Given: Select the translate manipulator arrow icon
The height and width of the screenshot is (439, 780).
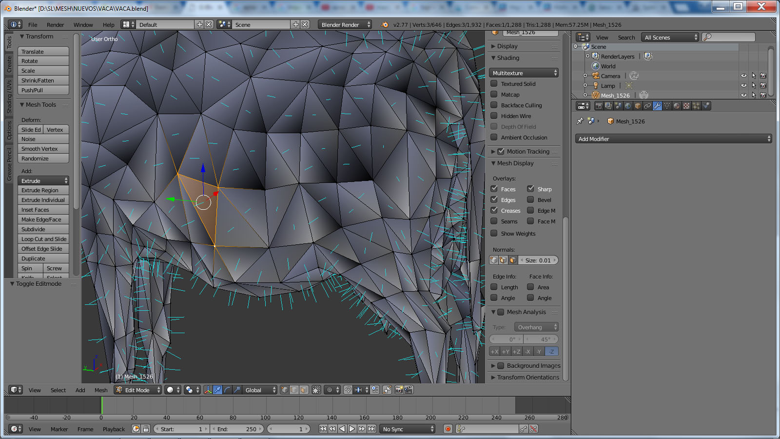Looking at the screenshot, I should 217,390.
